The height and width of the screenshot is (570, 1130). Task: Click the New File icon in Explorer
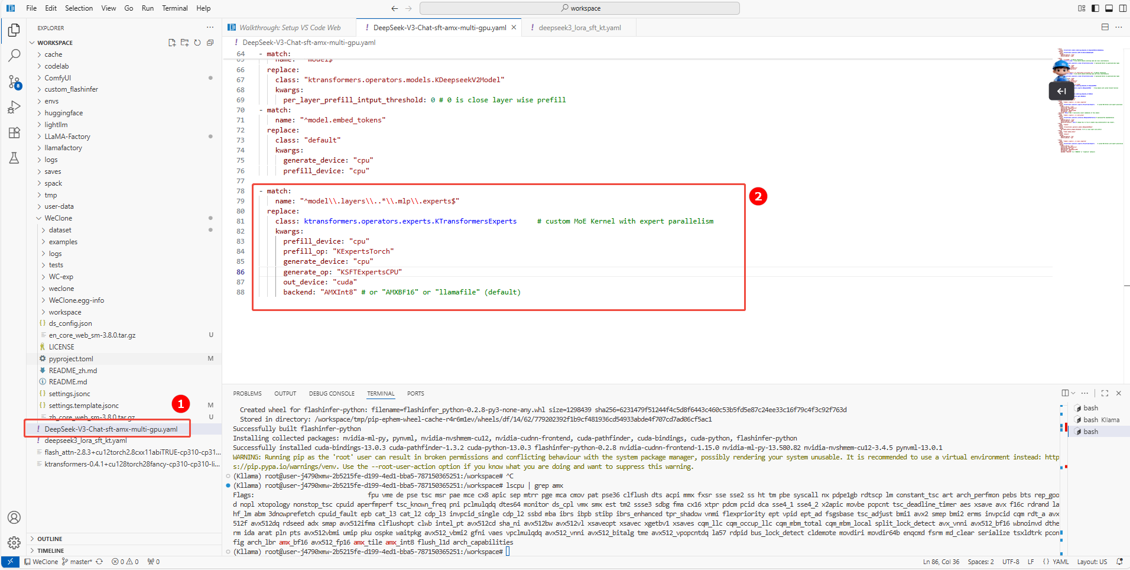pyautogui.click(x=172, y=43)
